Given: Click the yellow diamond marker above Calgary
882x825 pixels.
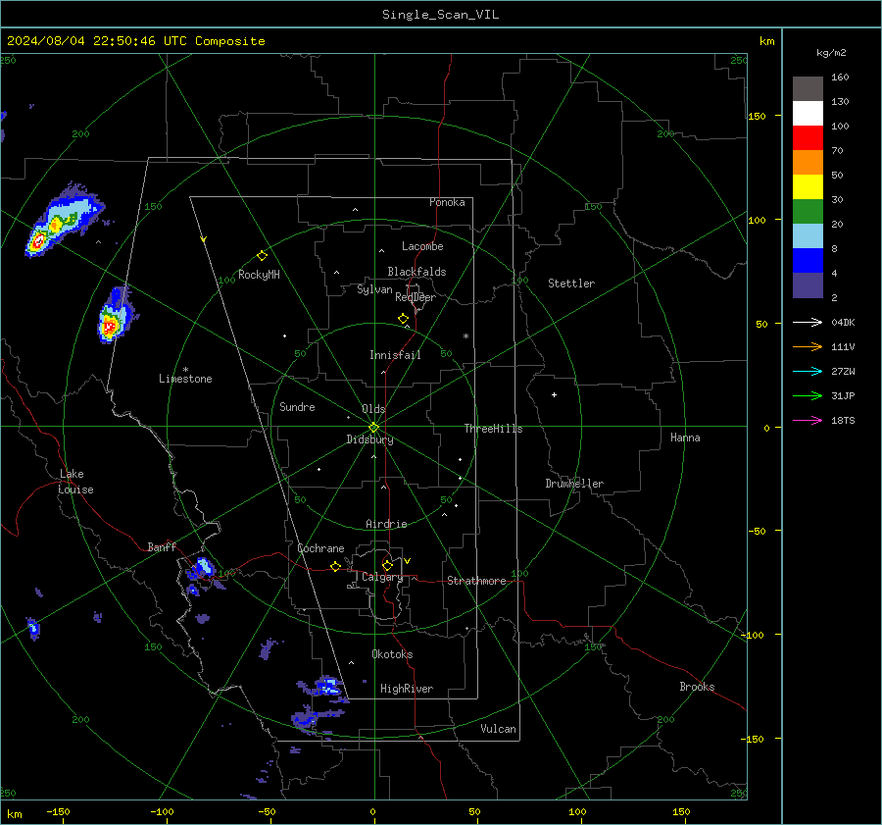Looking at the screenshot, I should pyautogui.click(x=387, y=565).
